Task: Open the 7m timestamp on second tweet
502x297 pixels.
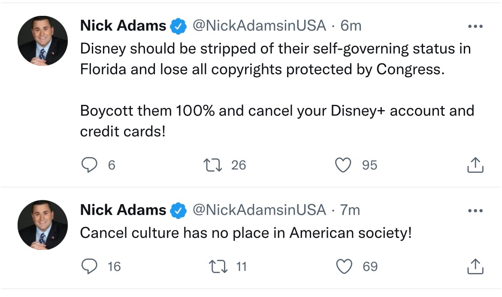Action: (350, 210)
